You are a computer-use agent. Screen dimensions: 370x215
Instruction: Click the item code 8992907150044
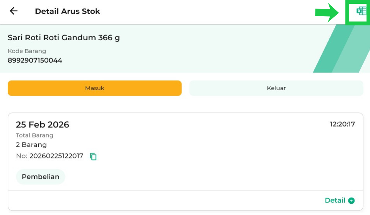[x=35, y=60]
